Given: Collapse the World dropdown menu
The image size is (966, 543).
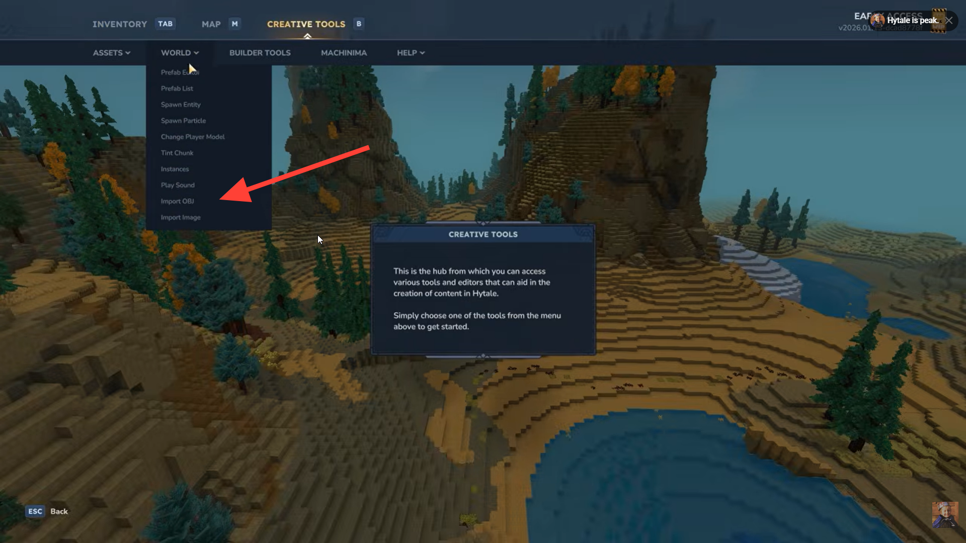Looking at the screenshot, I should click(x=180, y=53).
